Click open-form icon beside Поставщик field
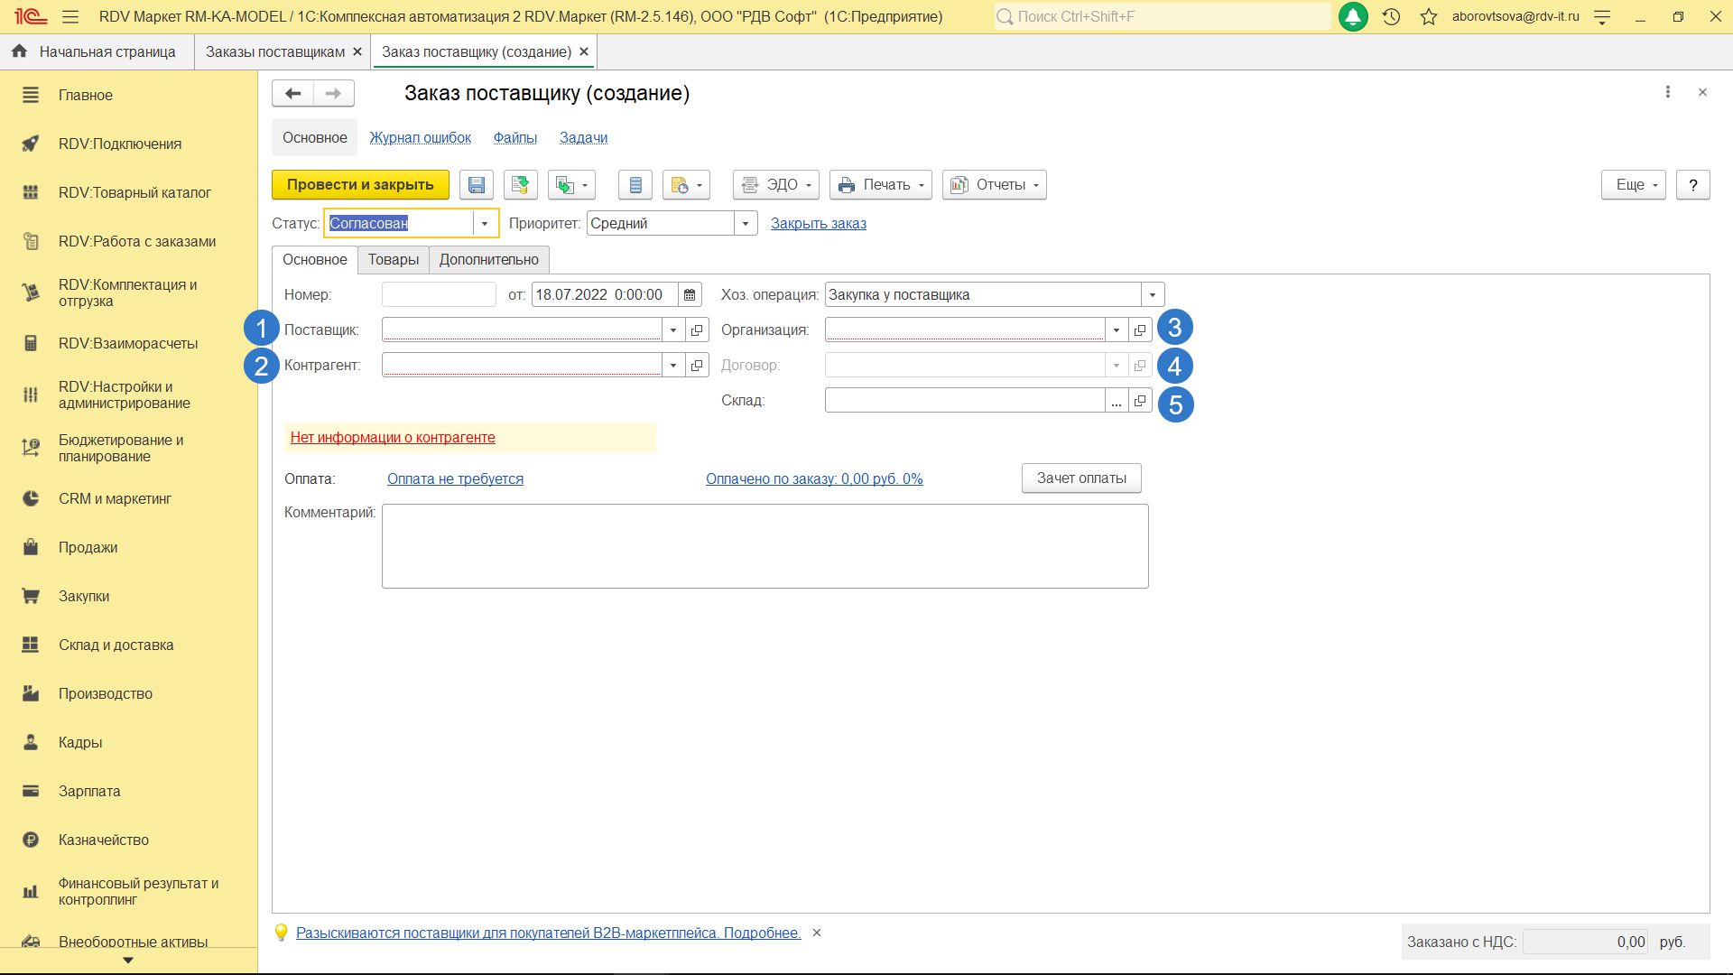The image size is (1733, 975). coord(697,330)
